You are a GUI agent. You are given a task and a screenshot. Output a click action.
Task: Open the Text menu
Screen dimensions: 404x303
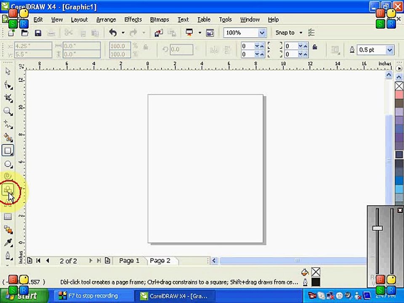click(x=183, y=20)
